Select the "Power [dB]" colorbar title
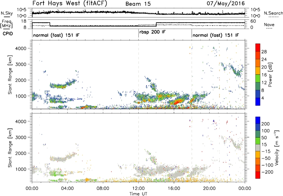The width and height of the screenshot is (283, 196). (x=270, y=75)
